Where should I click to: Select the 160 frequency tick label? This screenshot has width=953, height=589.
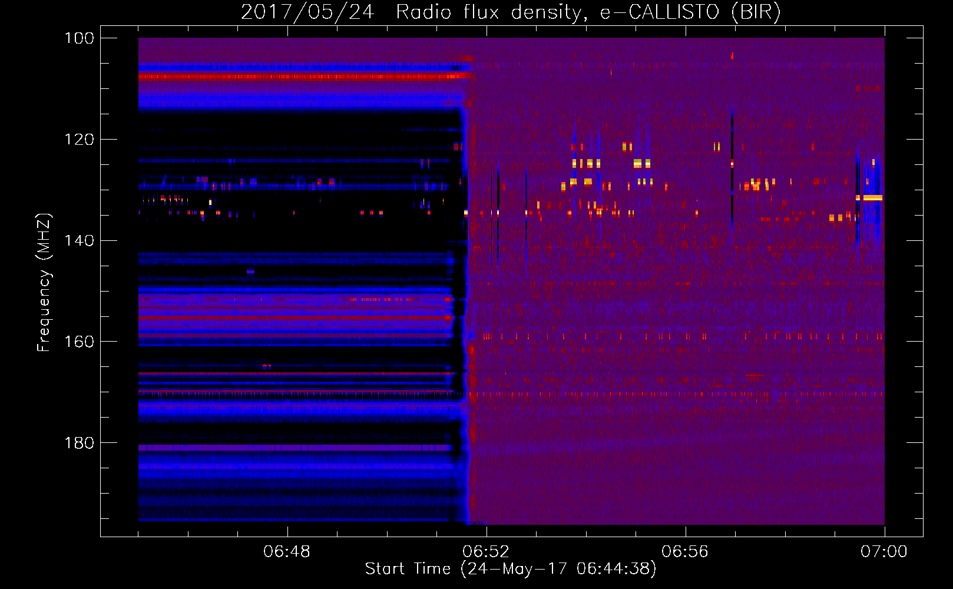[x=80, y=342]
